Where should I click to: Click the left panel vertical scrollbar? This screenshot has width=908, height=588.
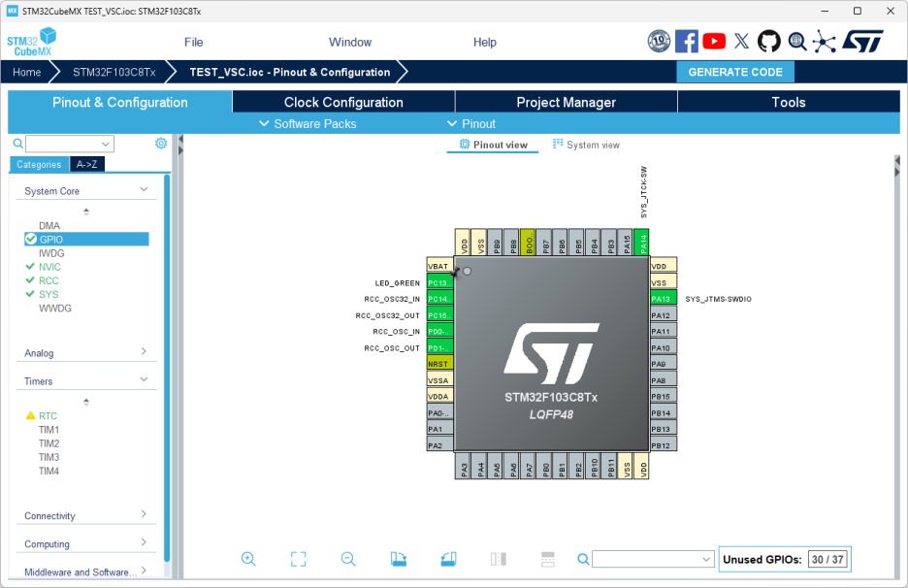[x=167, y=368]
